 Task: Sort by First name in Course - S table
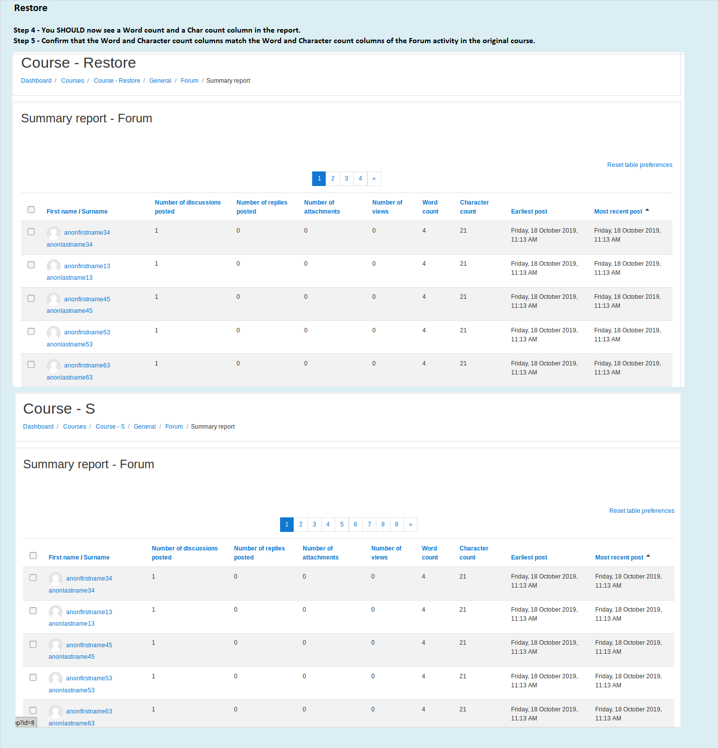(x=64, y=557)
